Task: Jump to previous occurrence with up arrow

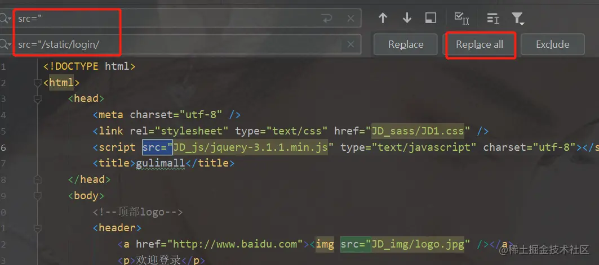Action: click(x=383, y=18)
